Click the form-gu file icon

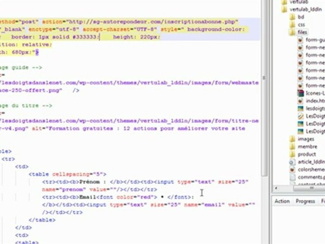pos(300,40)
